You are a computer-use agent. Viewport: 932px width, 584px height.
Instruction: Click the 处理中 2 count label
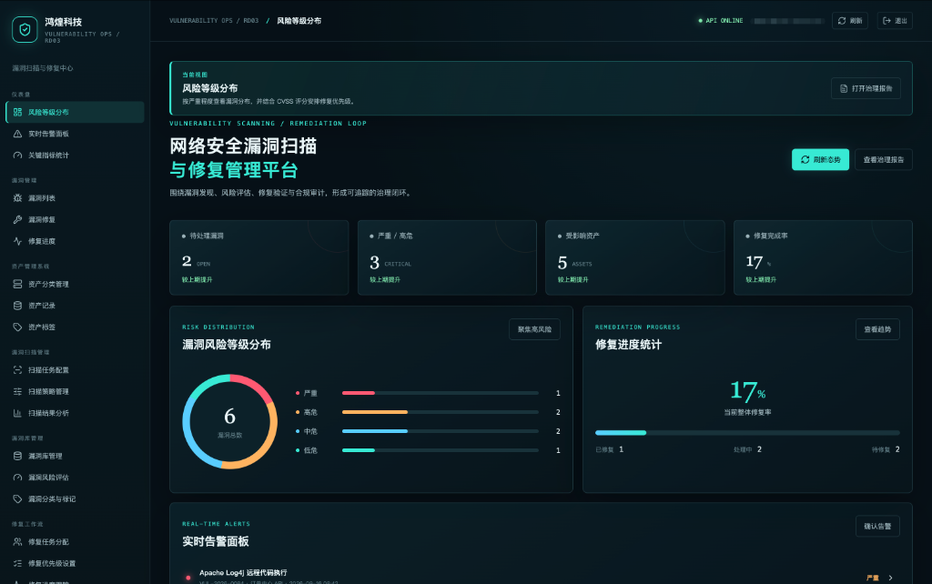[747, 449]
